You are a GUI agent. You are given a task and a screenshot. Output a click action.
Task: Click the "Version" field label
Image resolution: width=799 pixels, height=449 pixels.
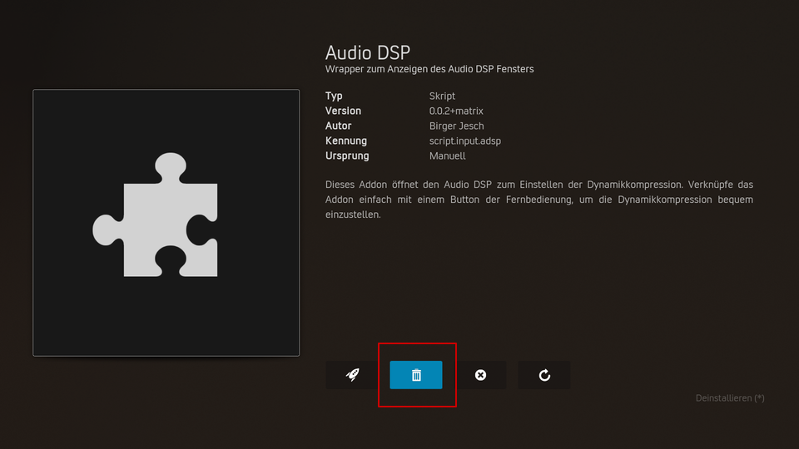(x=343, y=111)
